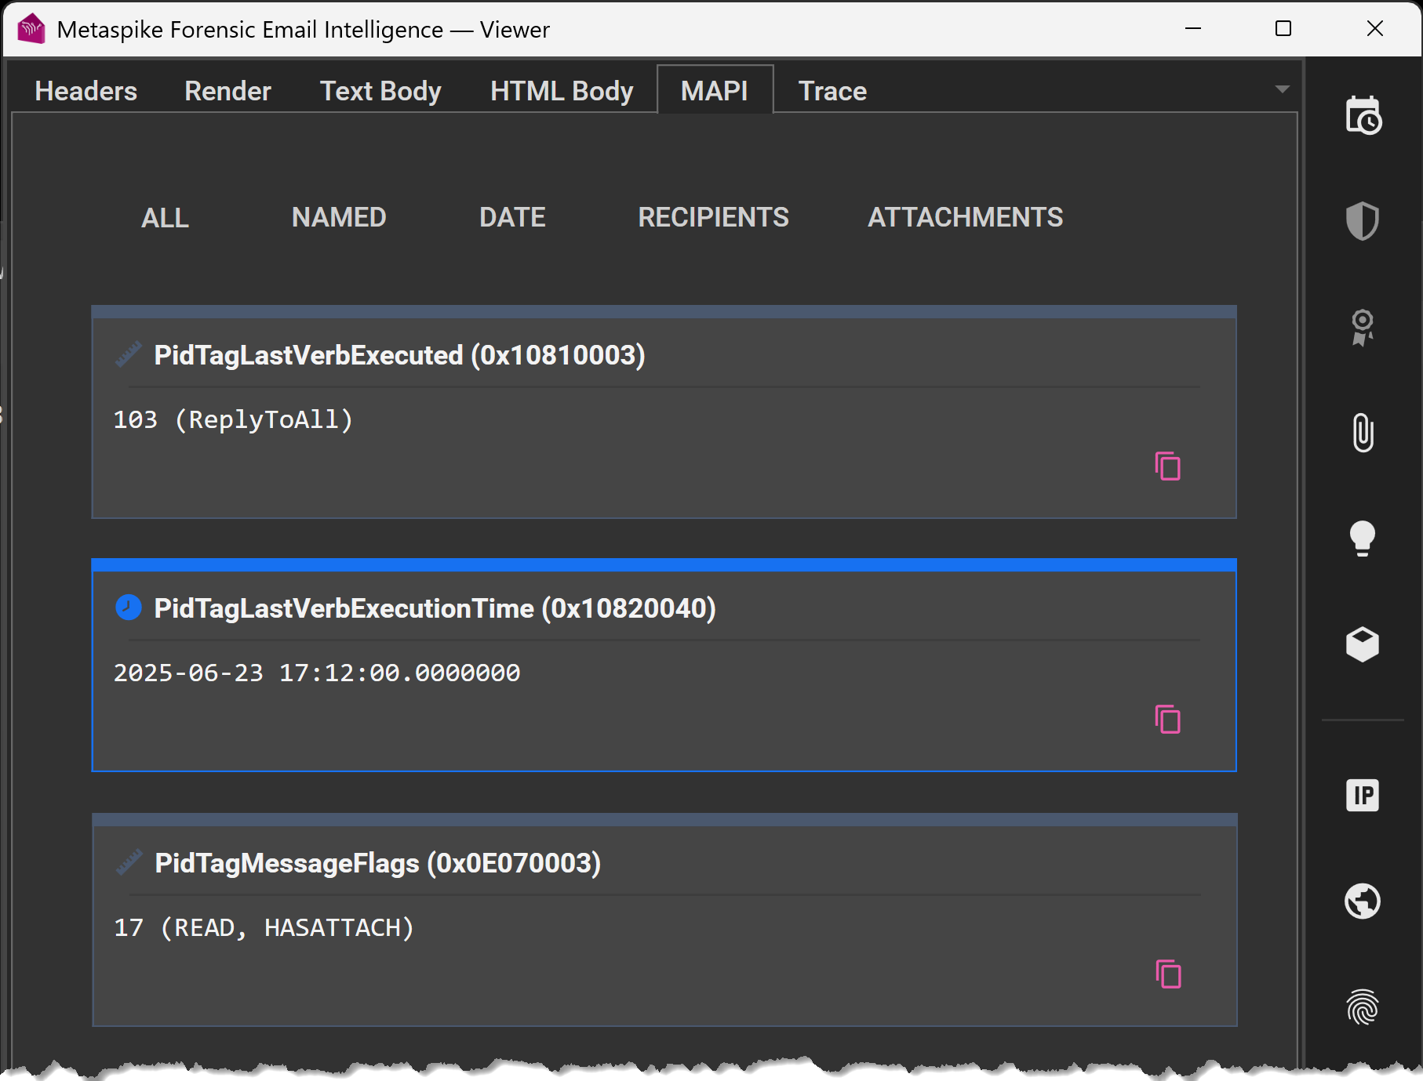This screenshot has width=1423, height=1081.
Task: Click the ruler icon beside PidTagLastVerbExecuted
Action: (x=129, y=354)
